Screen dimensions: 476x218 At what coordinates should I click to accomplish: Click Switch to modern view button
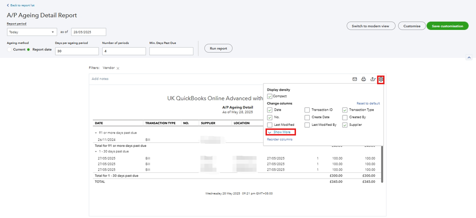(370, 26)
